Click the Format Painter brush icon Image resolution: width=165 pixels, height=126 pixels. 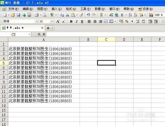point(81,15)
